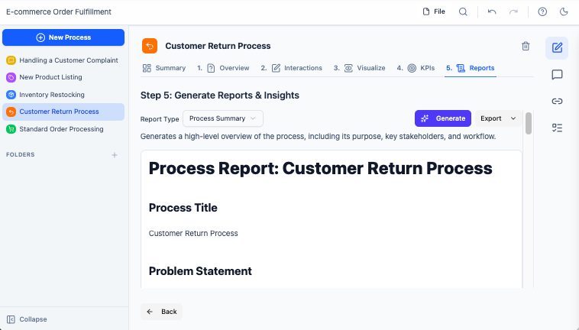Toggle dark mode moon icon
The image size is (579, 330).
click(564, 12)
